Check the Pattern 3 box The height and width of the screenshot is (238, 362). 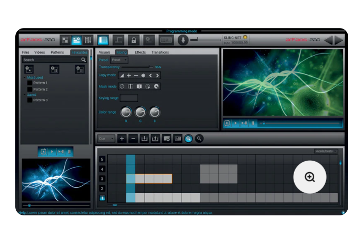(x=30, y=100)
